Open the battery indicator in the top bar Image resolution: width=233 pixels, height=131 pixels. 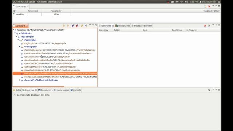click(177, 2)
